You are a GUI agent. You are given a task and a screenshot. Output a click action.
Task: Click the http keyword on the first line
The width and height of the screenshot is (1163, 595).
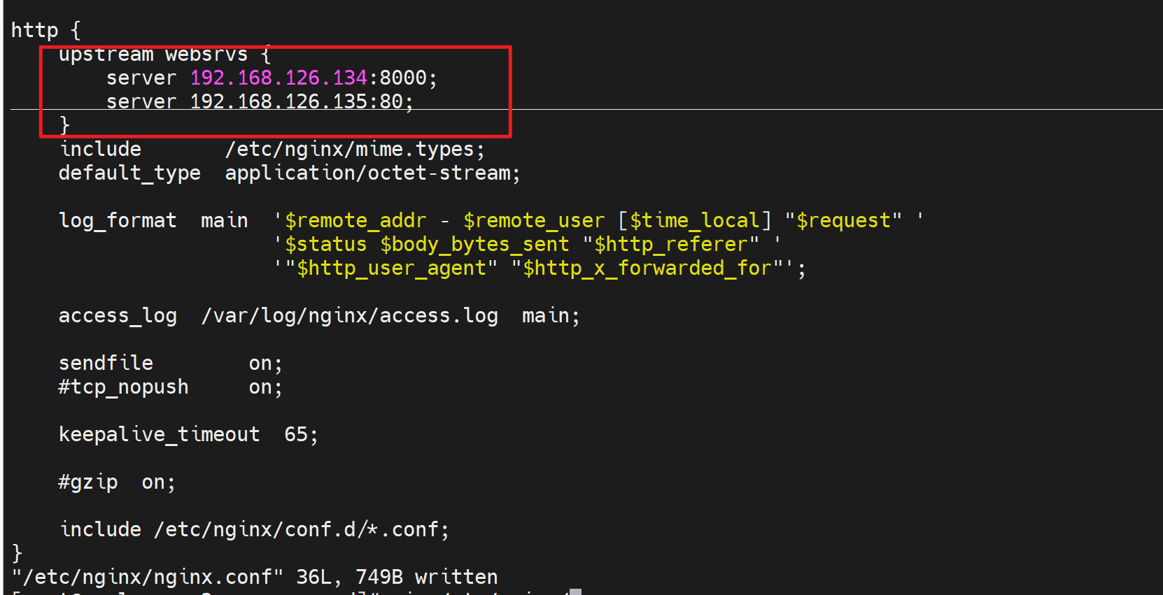pyautogui.click(x=34, y=30)
